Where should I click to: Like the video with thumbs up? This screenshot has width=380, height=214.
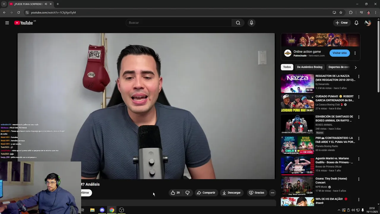175,193
